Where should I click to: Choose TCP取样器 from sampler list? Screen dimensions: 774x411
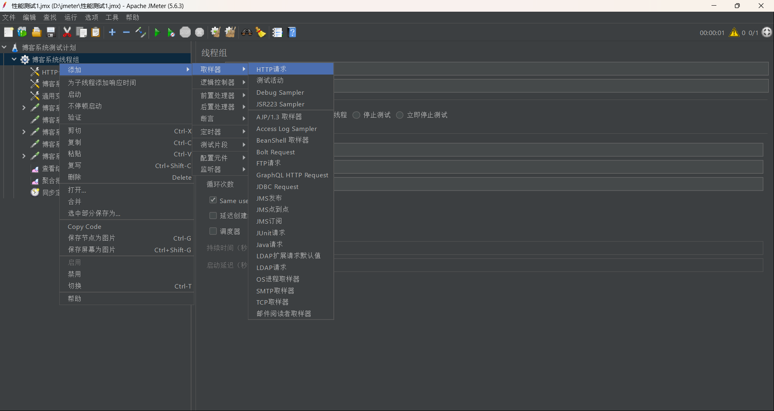pos(291,302)
